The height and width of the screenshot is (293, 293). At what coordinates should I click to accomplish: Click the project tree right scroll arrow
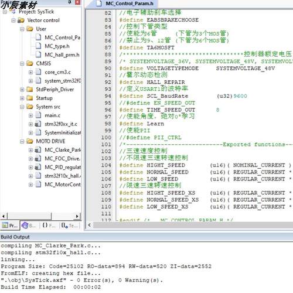tap(77, 216)
